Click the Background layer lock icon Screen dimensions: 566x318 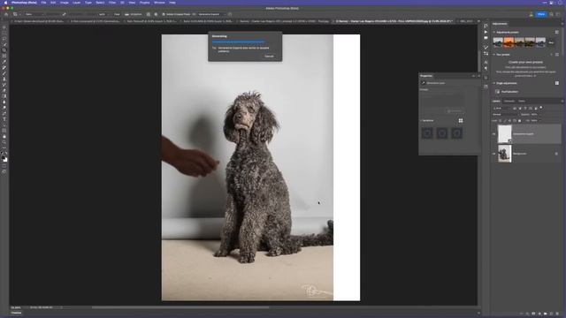pos(556,154)
